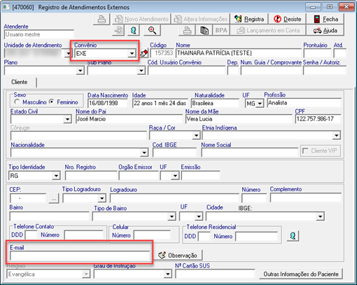The width and height of the screenshot is (357, 285).
Task: Open the Convênio dropdown showing EXE
Action: pos(132,53)
